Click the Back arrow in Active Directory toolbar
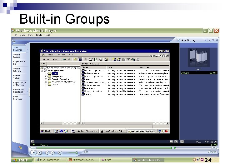This screenshot has height=168, width=225. click(x=64, y=59)
